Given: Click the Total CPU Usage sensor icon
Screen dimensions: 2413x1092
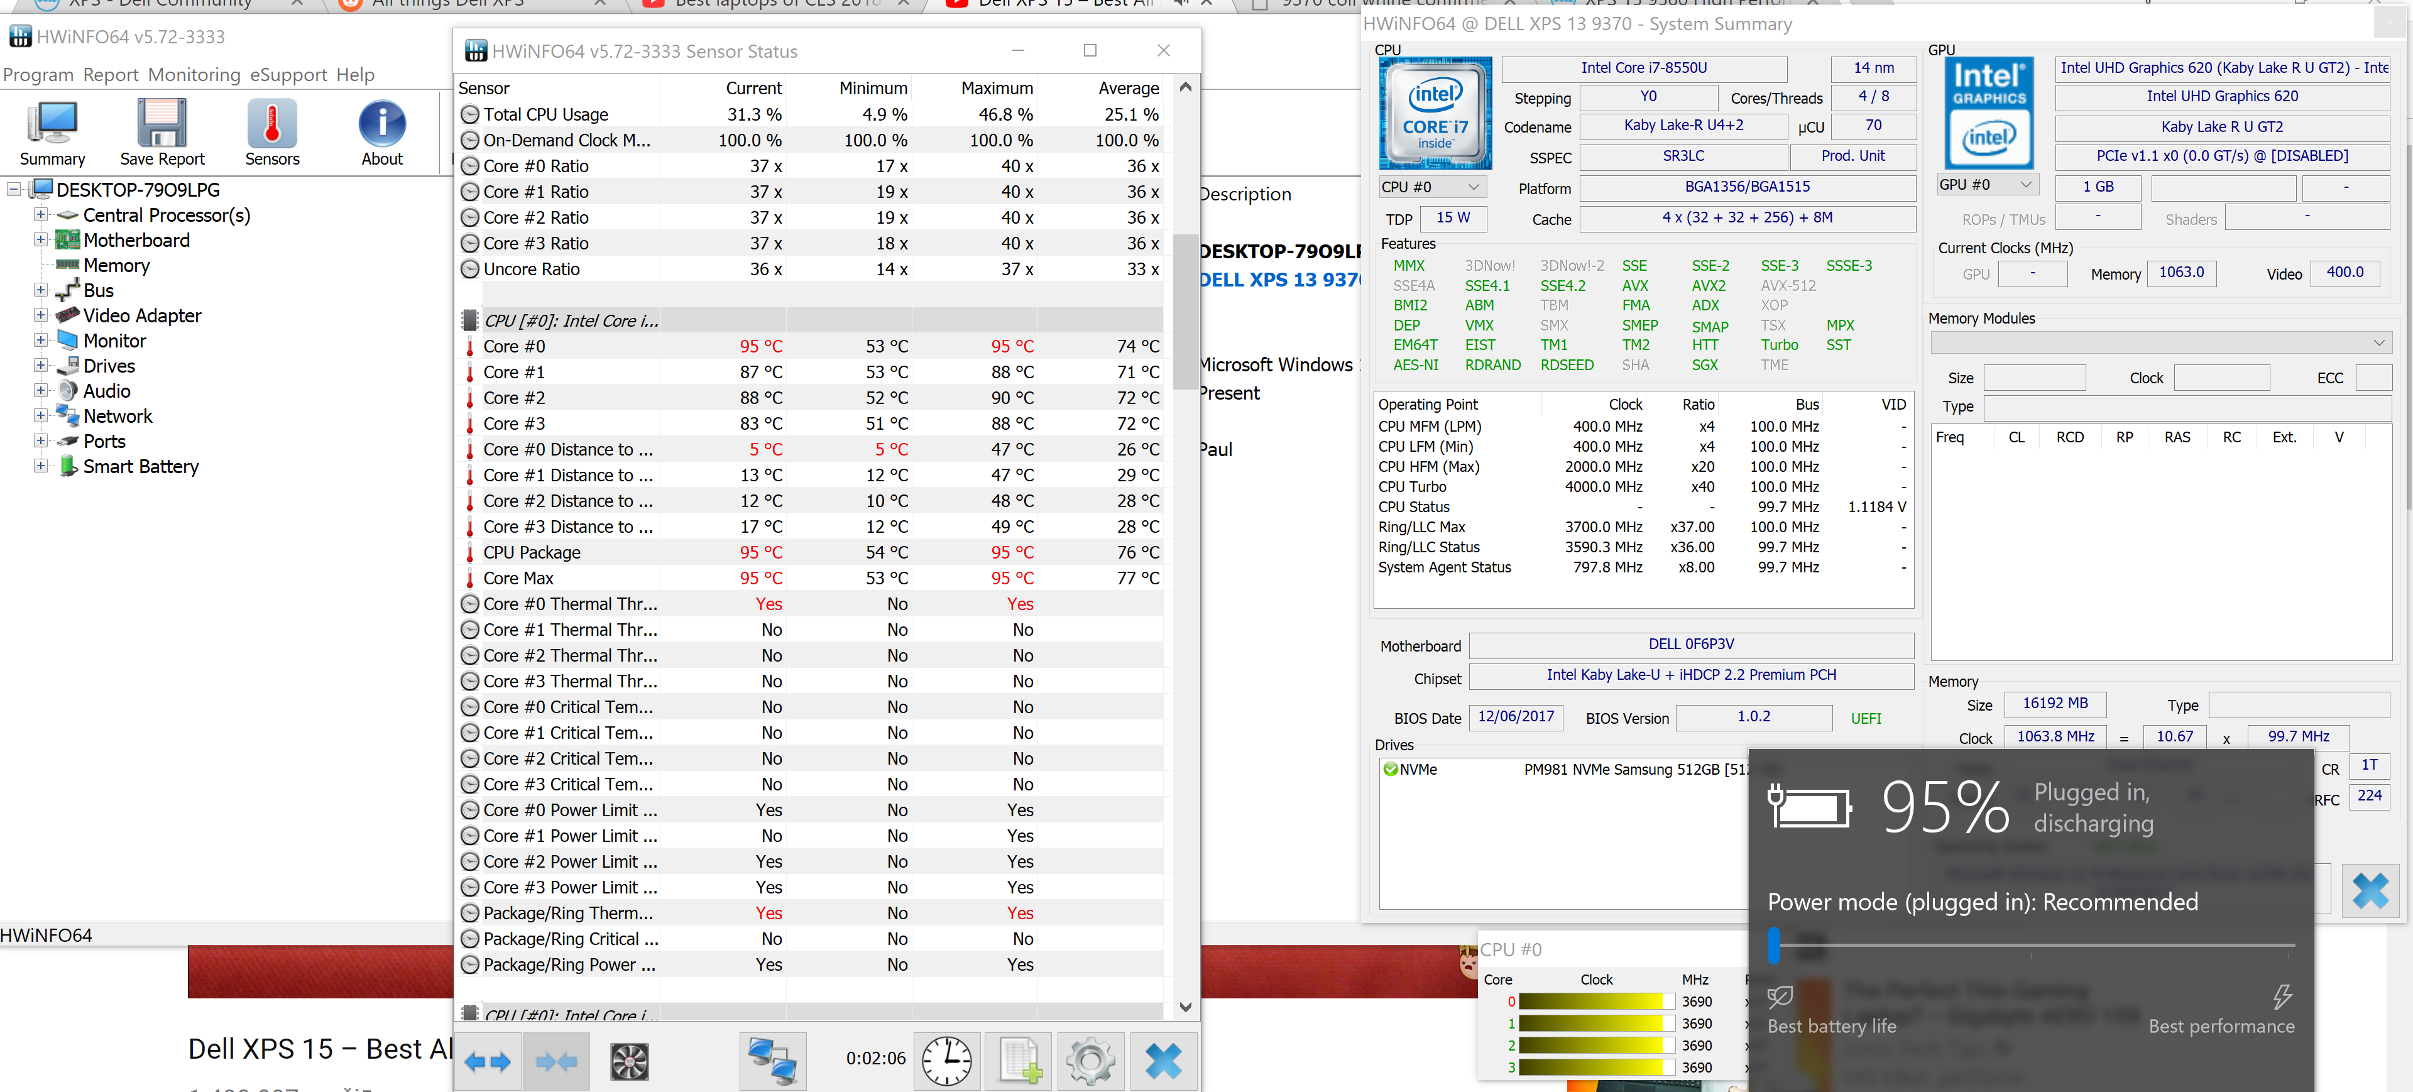Looking at the screenshot, I should tap(470, 114).
